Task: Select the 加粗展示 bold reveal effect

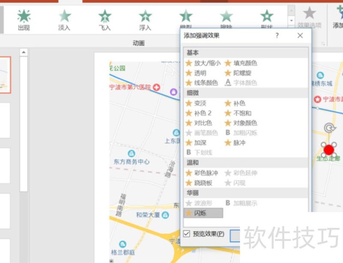Action: (243, 203)
